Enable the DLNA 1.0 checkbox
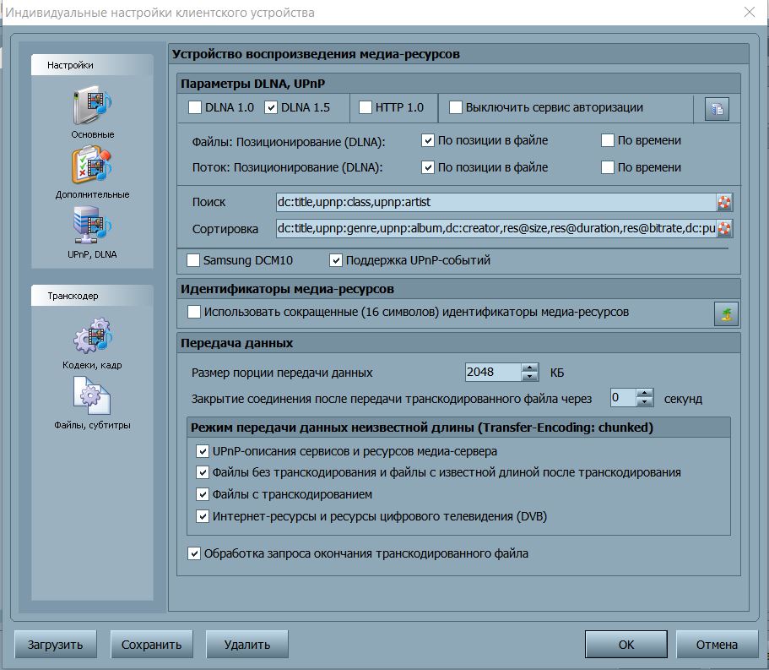This screenshot has width=769, height=670. tap(196, 108)
